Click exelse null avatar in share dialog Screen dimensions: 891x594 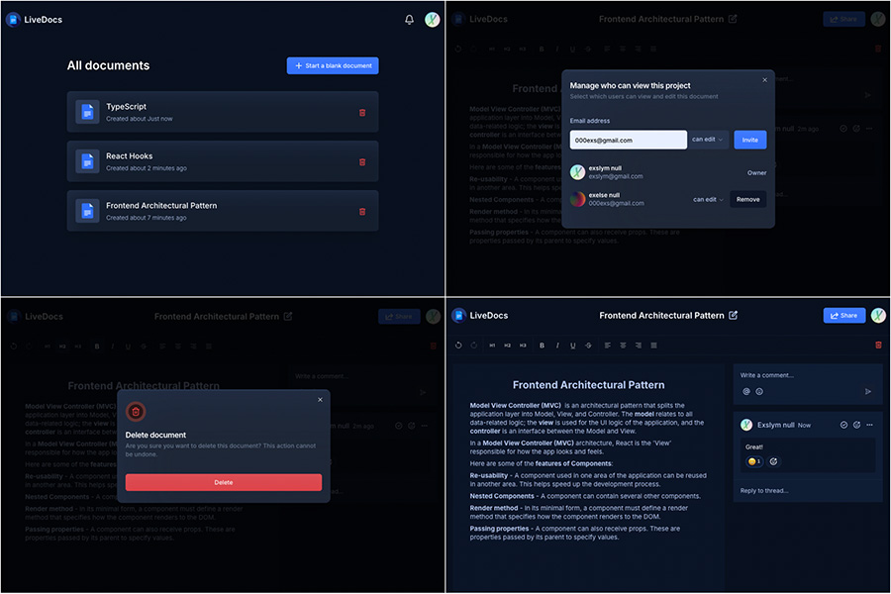(x=578, y=199)
